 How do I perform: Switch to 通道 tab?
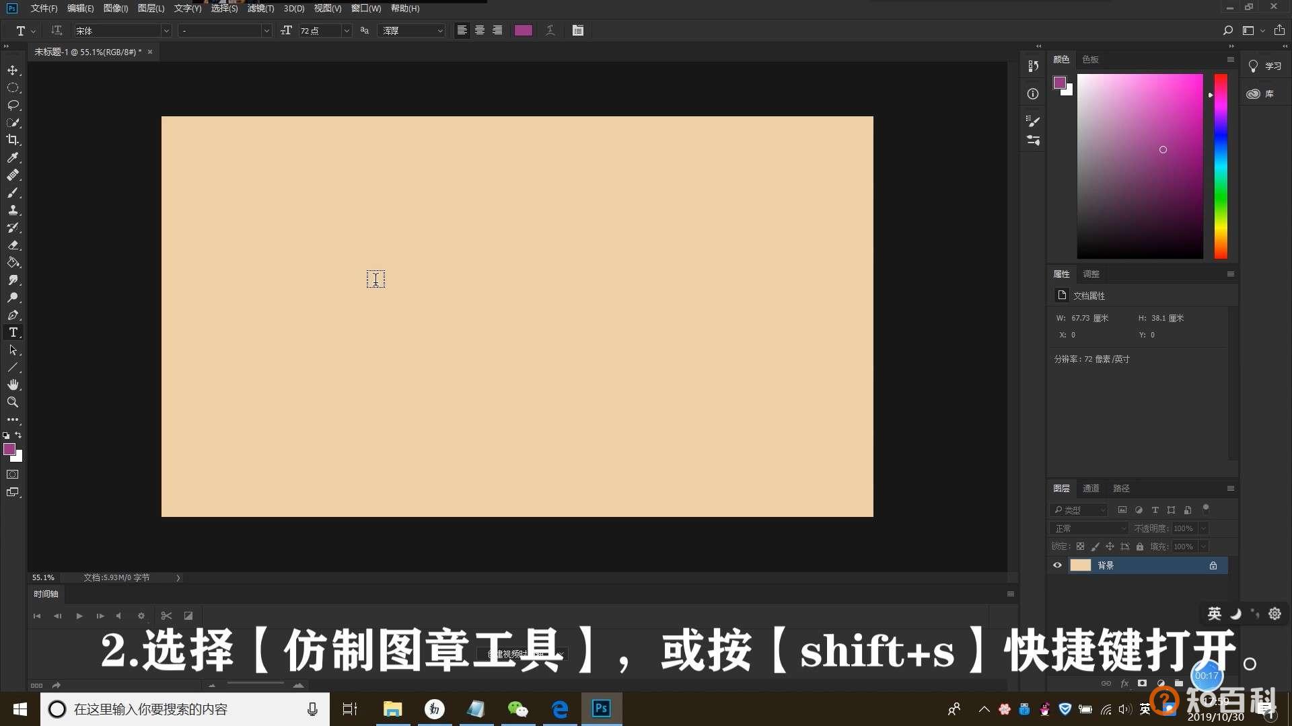[1091, 488]
